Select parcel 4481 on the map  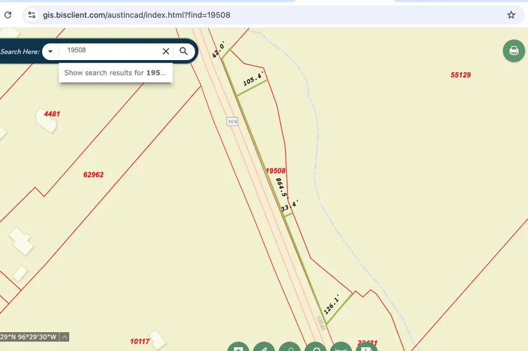(52, 114)
